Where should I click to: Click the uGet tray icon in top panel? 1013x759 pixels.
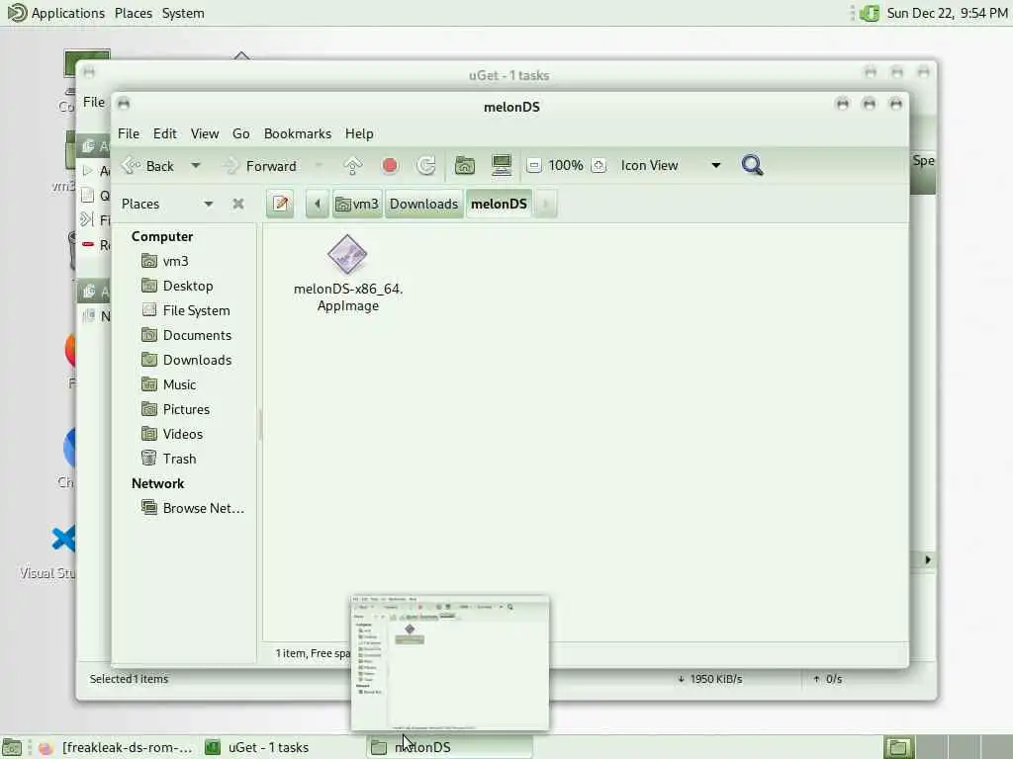870,13
